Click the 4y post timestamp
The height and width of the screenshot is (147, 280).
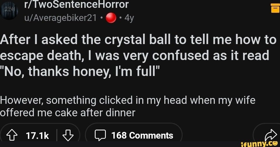pos(129,18)
